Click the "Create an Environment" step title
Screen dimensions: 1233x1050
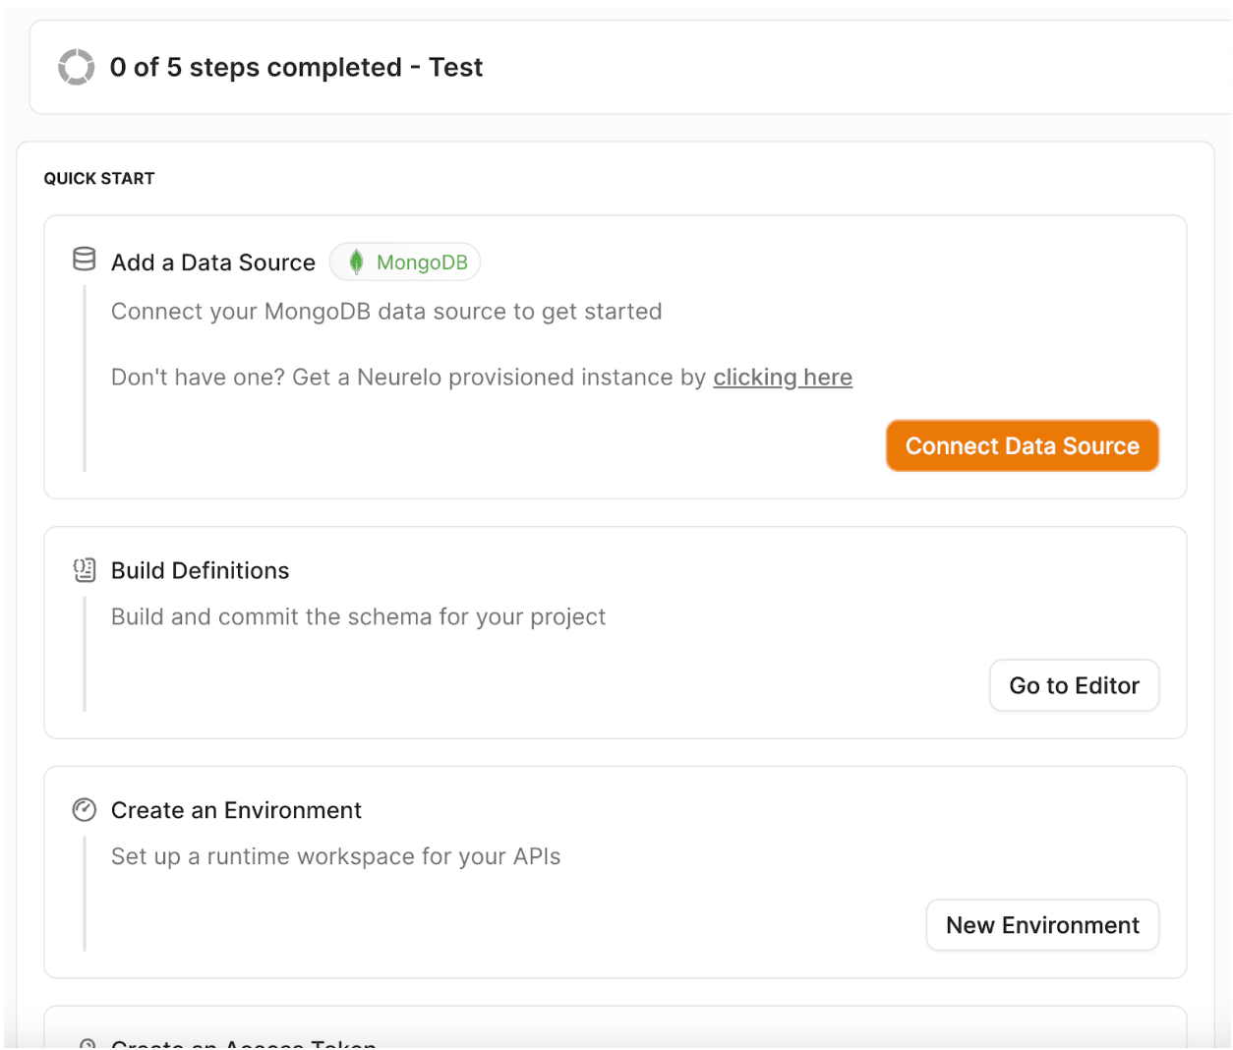tap(236, 811)
